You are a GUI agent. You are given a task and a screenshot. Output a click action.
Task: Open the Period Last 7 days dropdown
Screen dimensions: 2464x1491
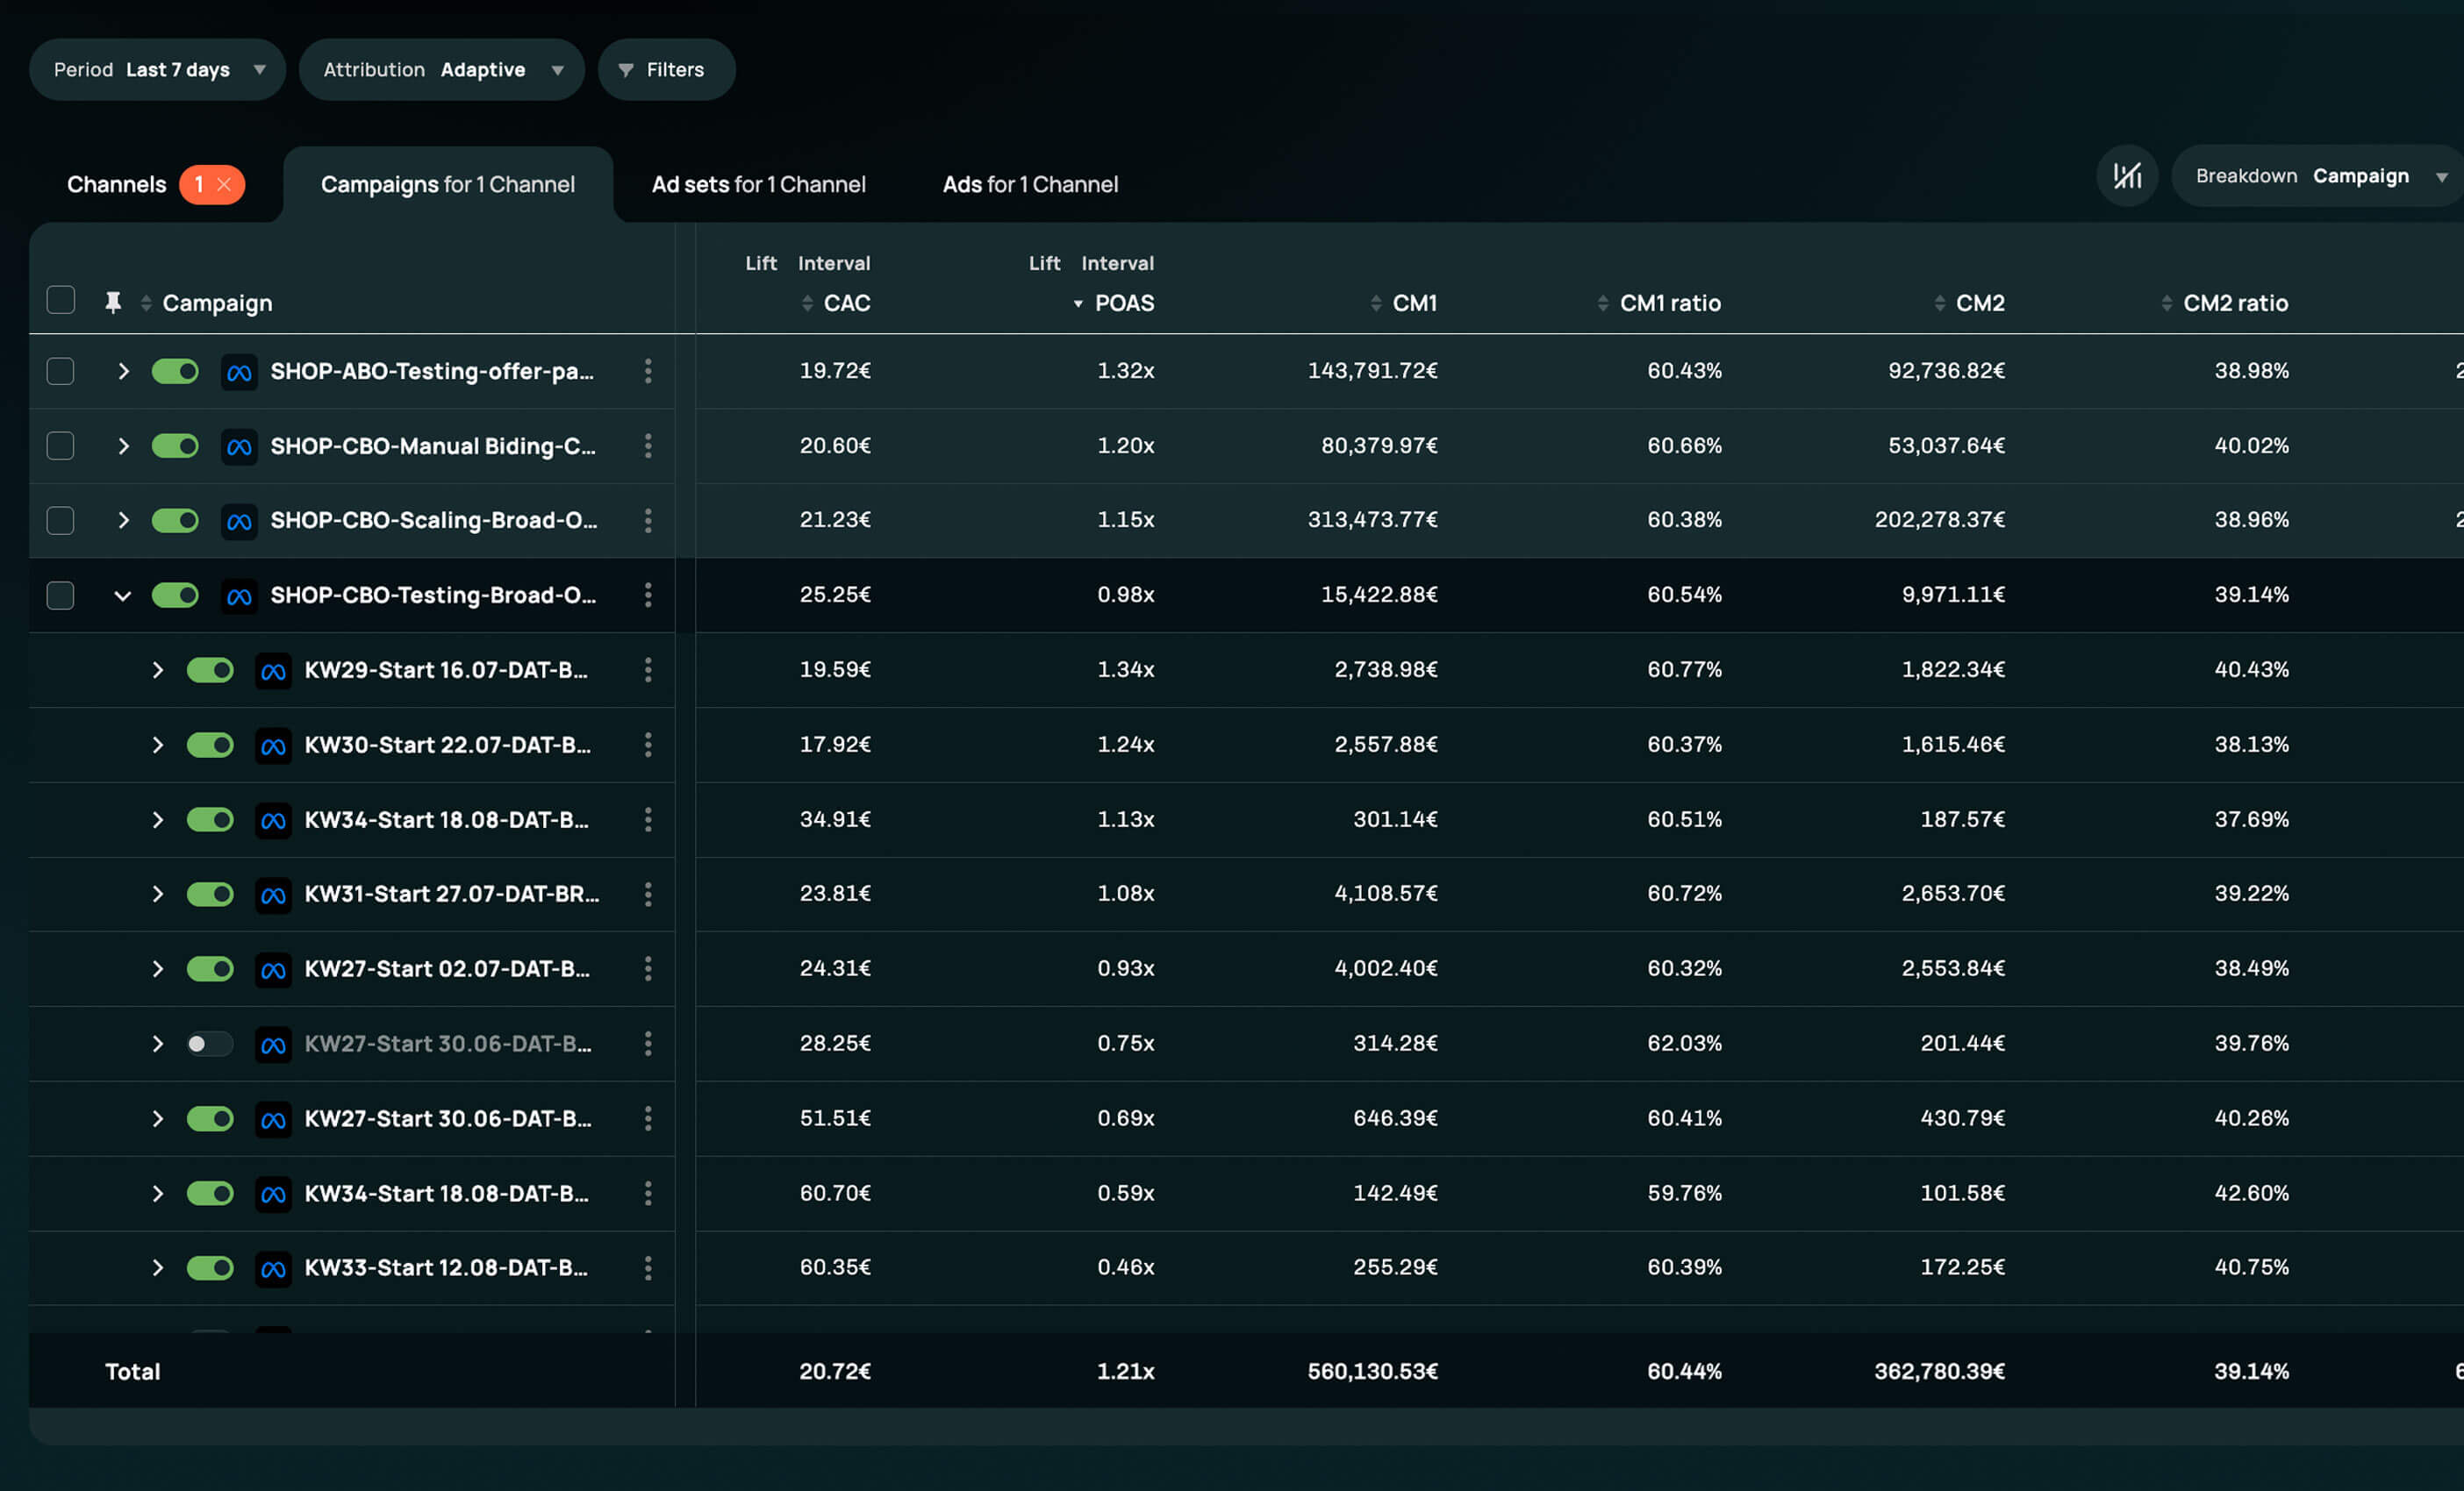(157, 69)
